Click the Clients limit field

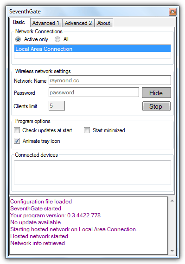pos(57,106)
